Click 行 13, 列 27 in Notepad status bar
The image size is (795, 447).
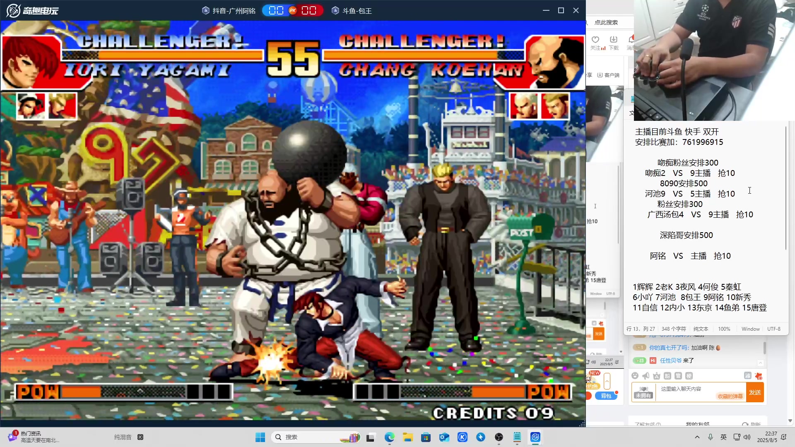click(641, 329)
